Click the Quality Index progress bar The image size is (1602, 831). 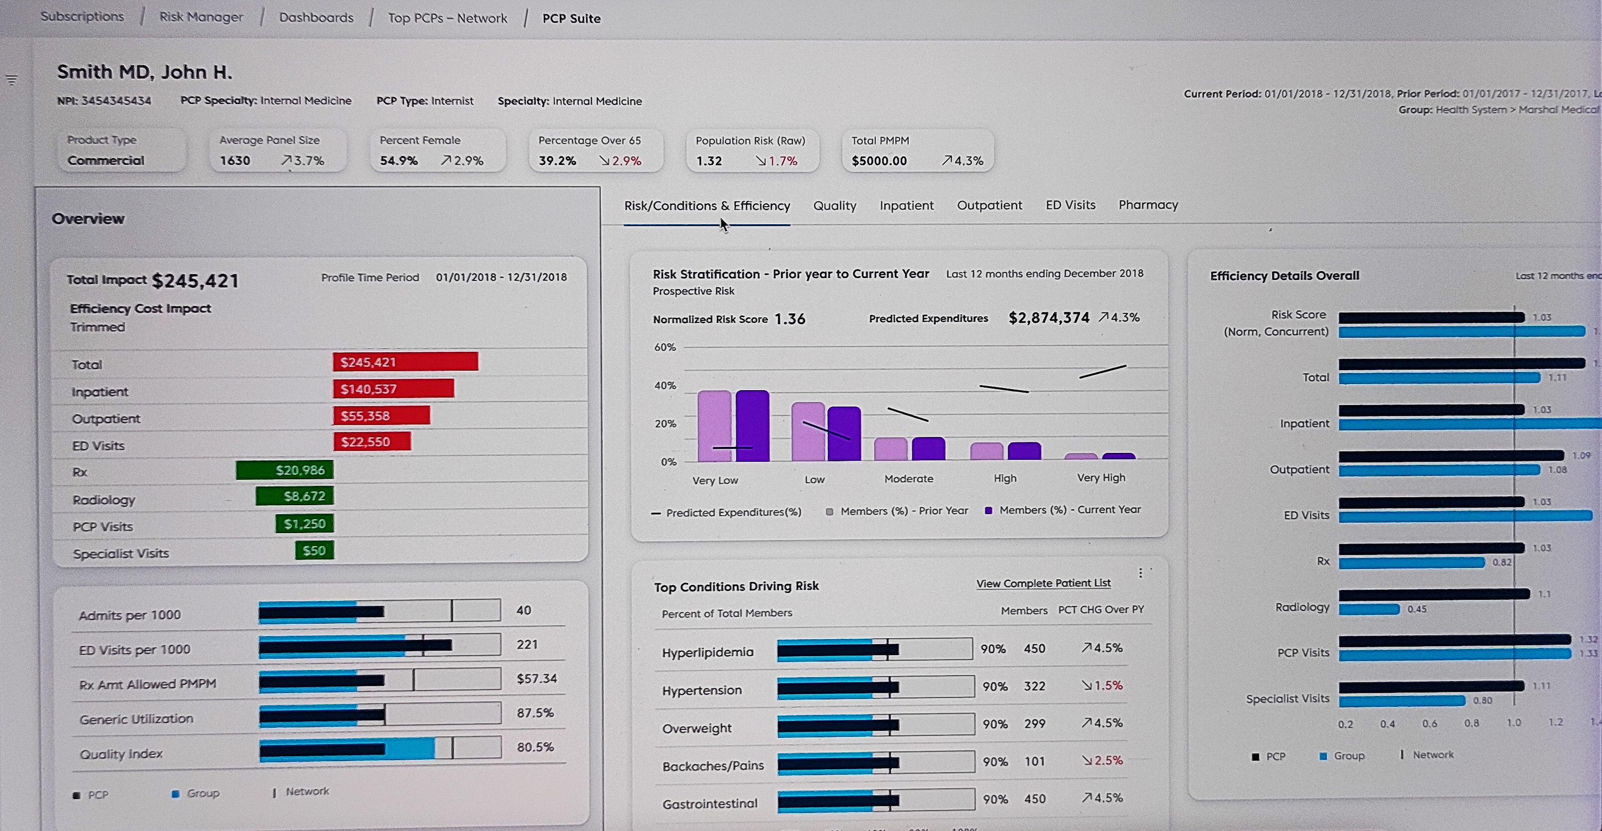coord(380,748)
